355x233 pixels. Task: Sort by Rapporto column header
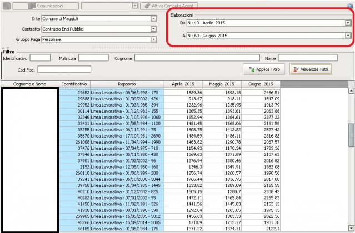point(127,84)
